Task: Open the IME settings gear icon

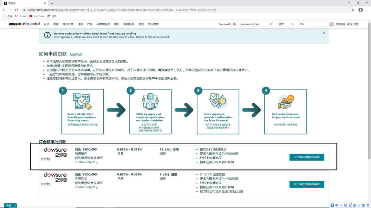Action: 368,205
